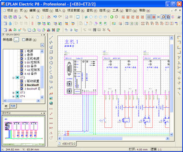The image size is (183, 152).
Task: Click the Undo arrow icon in toolbar
Action: 55,17
